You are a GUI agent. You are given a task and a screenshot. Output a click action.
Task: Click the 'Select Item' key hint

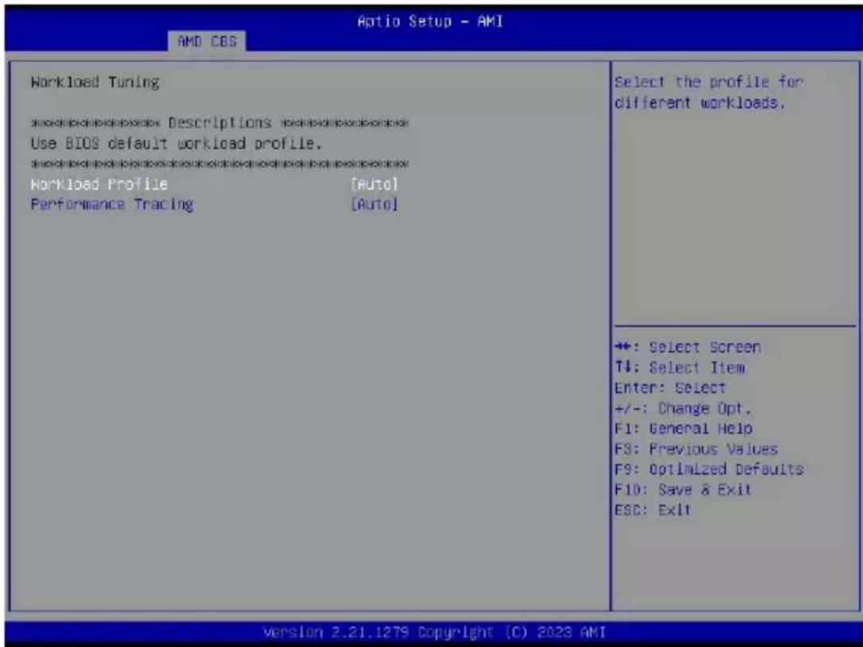[x=680, y=368]
